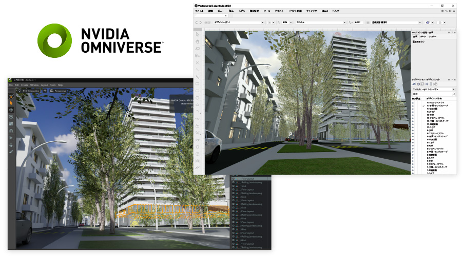Open the render mode dropdown in Vectorworks view bar
This screenshot has width=462, height=256.
(x=396, y=23)
